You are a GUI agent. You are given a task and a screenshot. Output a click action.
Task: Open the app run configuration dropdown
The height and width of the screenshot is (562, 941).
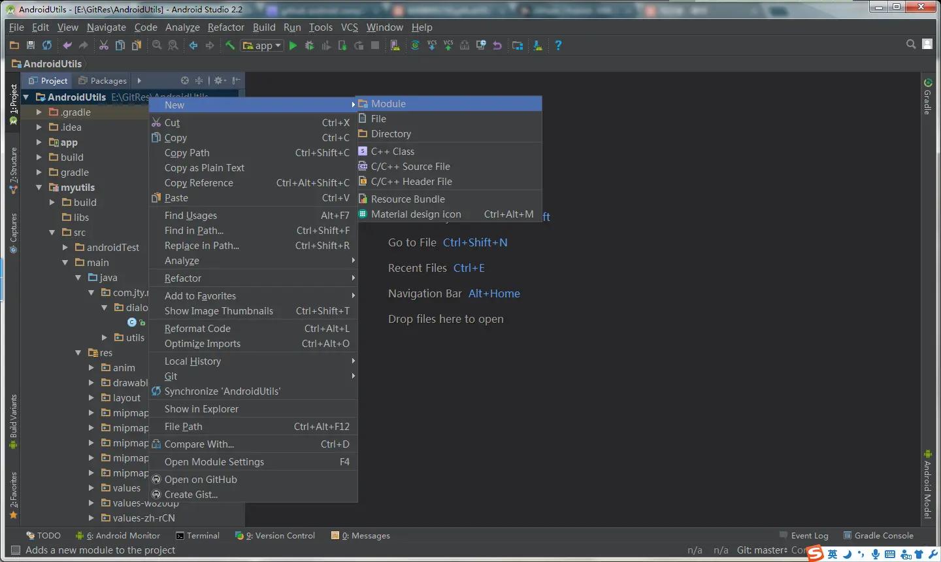point(262,45)
